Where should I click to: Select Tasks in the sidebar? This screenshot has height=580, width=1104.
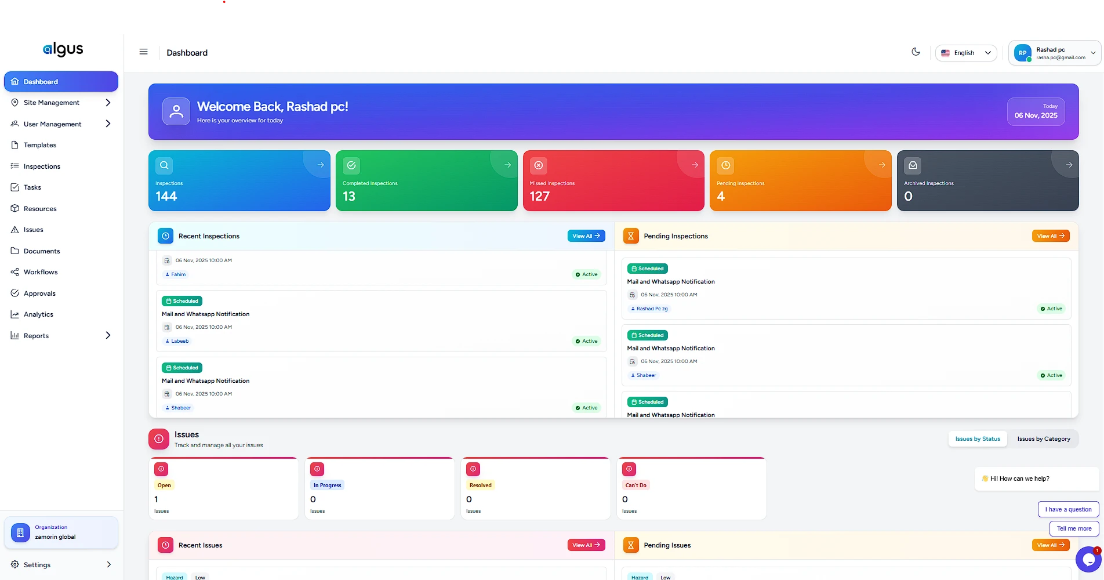pyautogui.click(x=33, y=187)
